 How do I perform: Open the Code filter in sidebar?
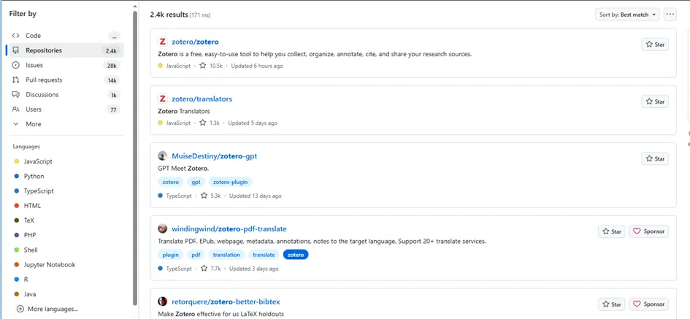(x=65, y=36)
